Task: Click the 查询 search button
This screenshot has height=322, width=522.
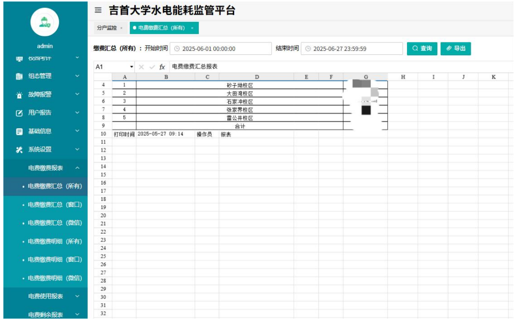Action: (422, 48)
